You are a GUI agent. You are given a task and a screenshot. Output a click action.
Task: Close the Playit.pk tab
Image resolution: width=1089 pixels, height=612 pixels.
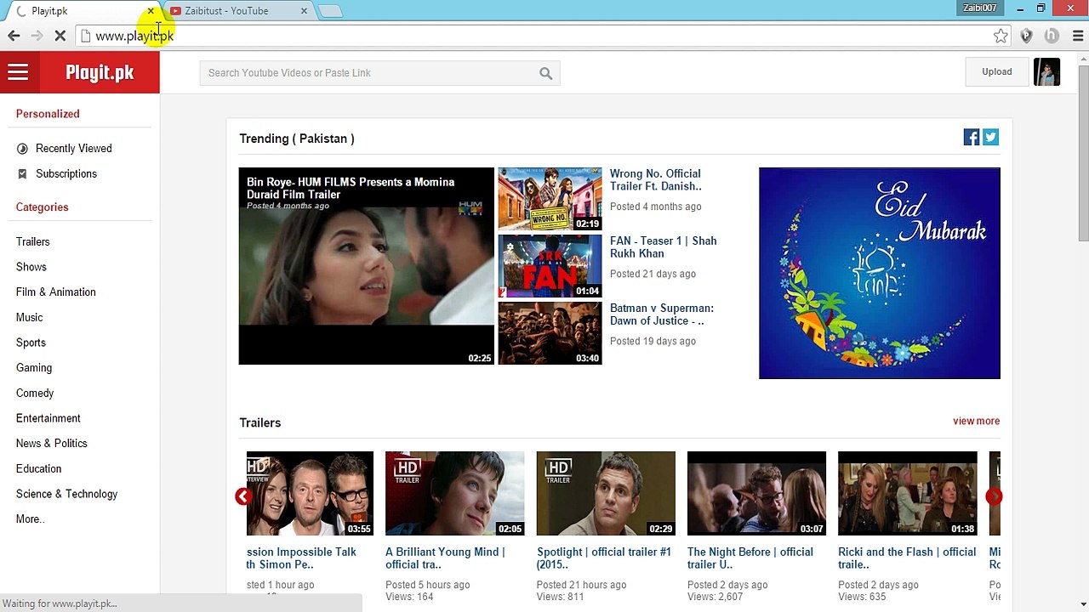click(x=151, y=11)
